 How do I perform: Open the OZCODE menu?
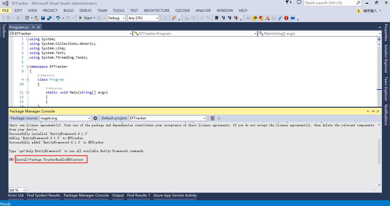click(x=183, y=10)
